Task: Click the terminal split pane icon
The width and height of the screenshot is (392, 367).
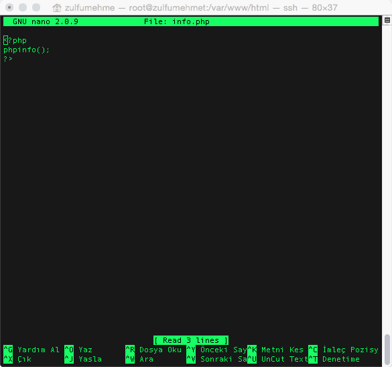Action: tap(387, 21)
